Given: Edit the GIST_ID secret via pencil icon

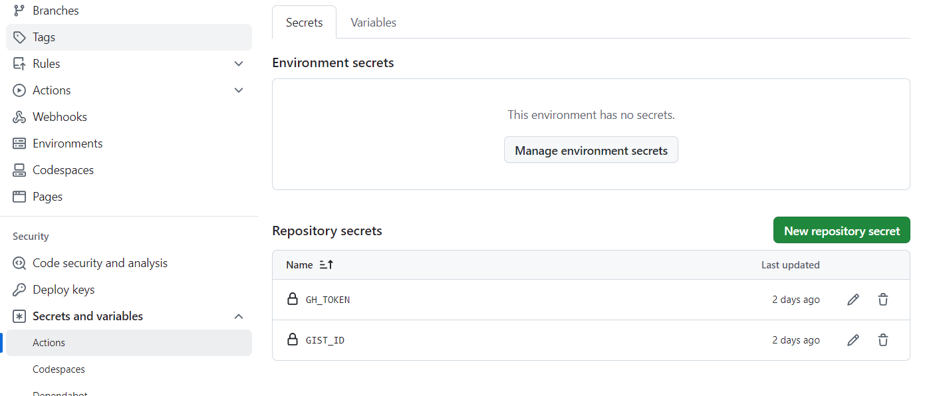Looking at the screenshot, I should pos(853,340).
